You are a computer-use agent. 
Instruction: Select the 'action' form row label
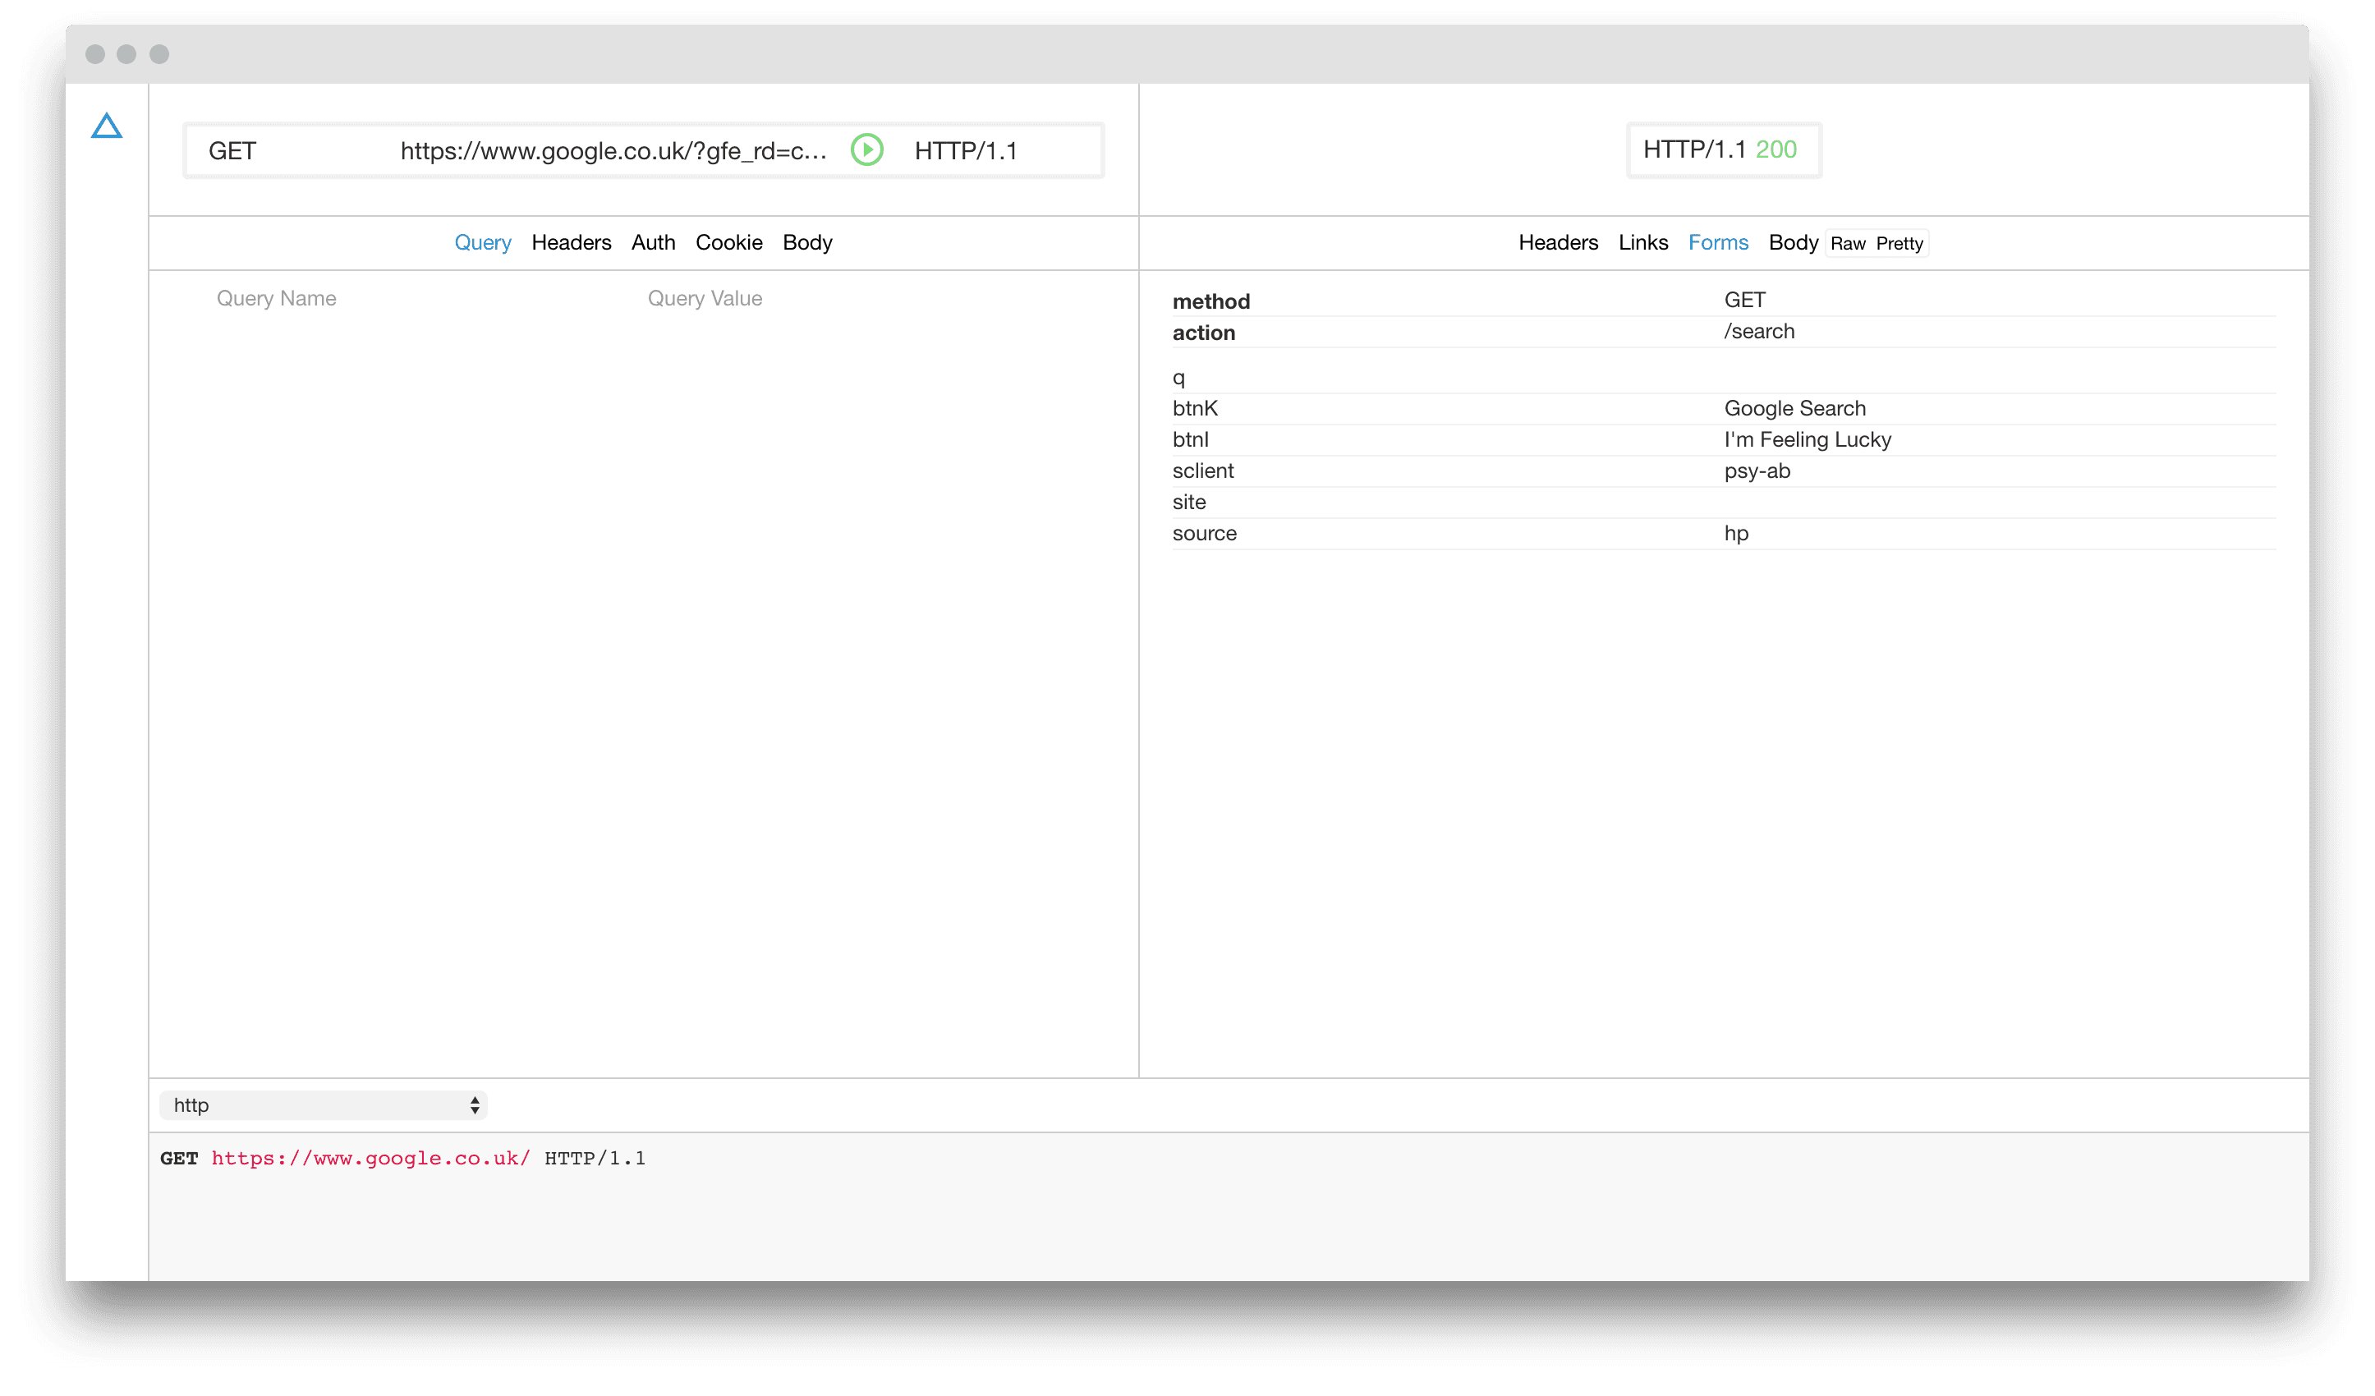point(1204,332)
